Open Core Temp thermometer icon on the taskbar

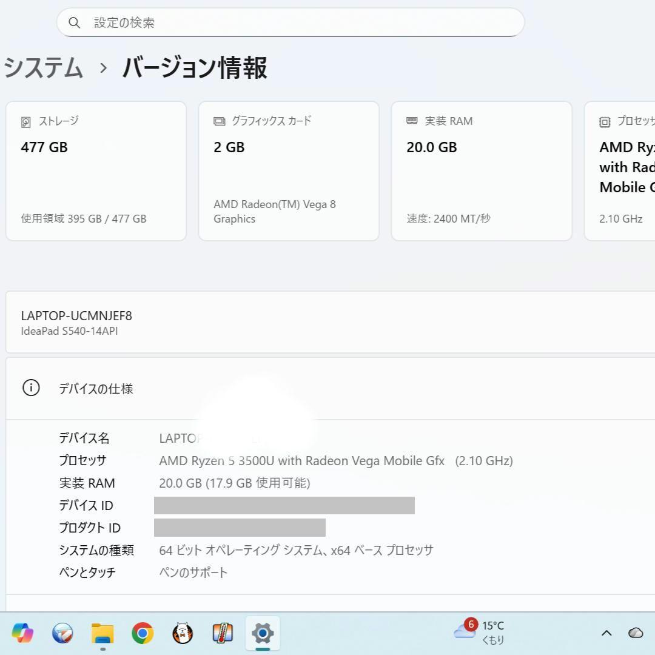tap(223, 633)
